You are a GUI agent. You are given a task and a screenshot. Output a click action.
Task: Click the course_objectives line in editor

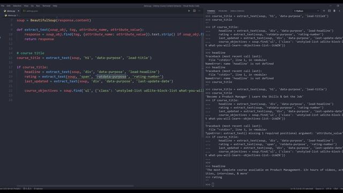114,91
